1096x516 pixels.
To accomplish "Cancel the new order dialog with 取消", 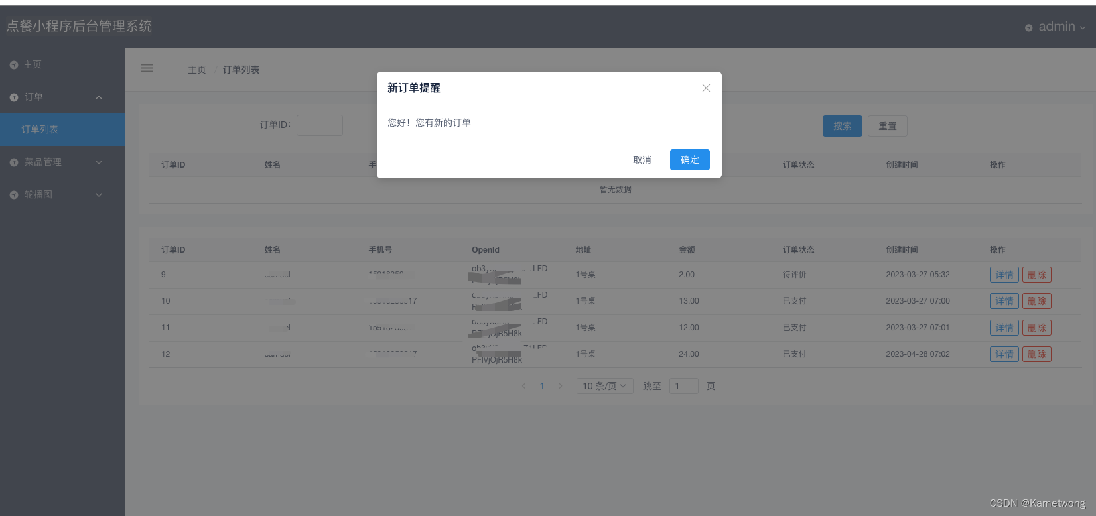I will (x=642, y=160).
